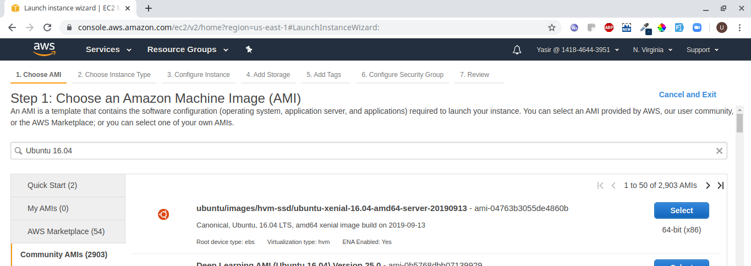Switch to the 2. Choose Instance Type step
The height and width of the screenshot is (266, 751).
click(114, 75)
